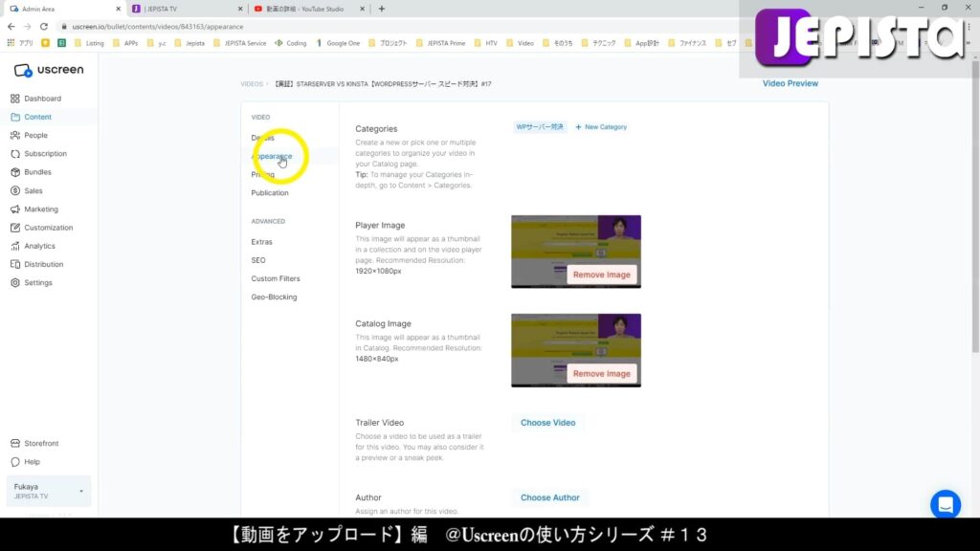The width and height of the screenshot is (980, 551).
Task: Open a new browser tab
Action: [381, 9]
